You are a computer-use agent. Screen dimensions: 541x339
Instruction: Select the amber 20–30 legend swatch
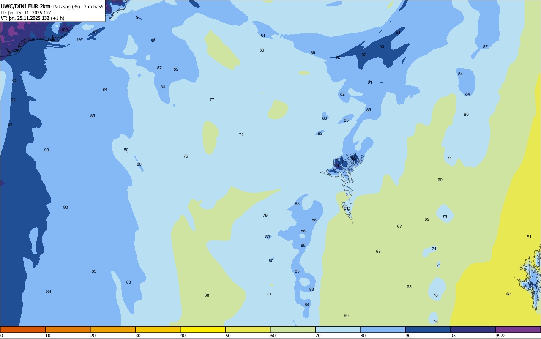pos(113,329)
